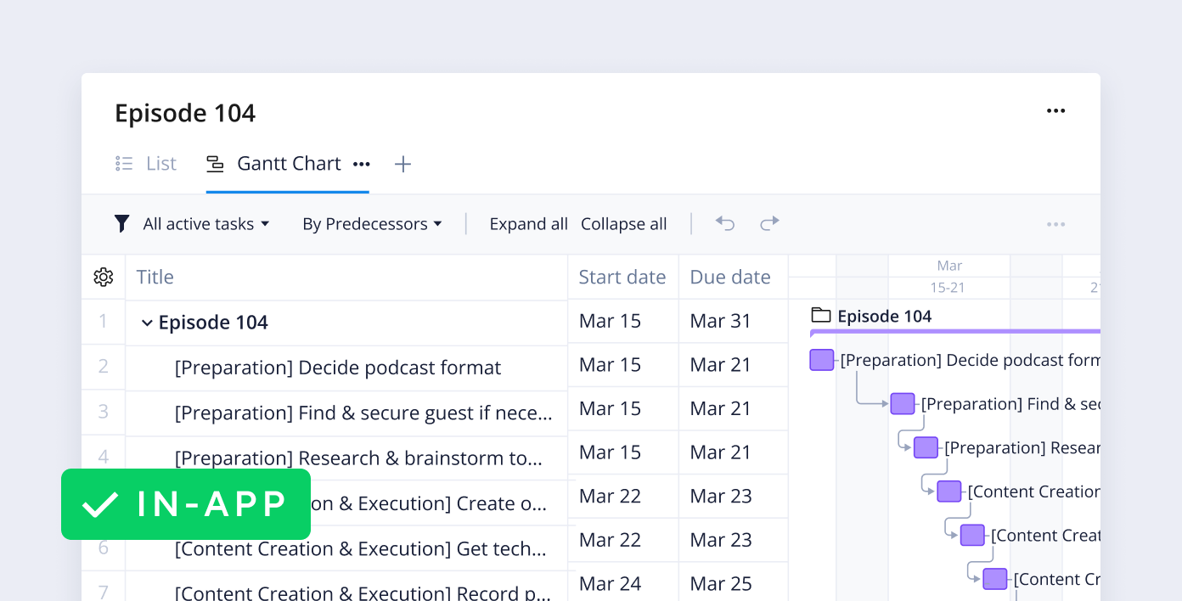Click the Decide podcast format Gantt bar
Screen dimensions: 1182x601
pos(821,360)
